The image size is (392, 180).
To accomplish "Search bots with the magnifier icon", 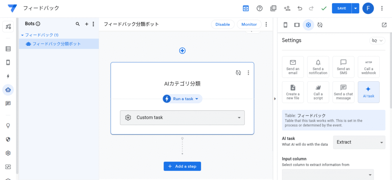I will point(78,24).
